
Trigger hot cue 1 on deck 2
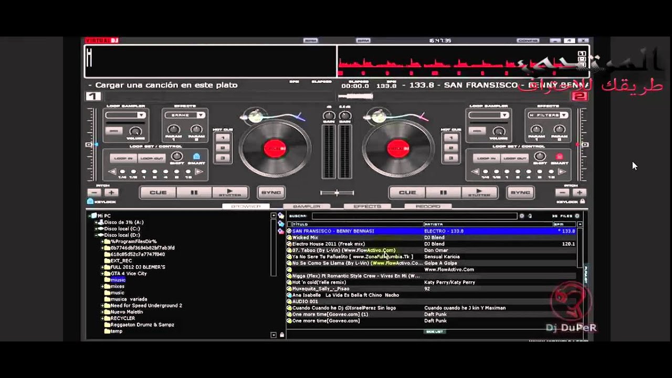[450, 138]
